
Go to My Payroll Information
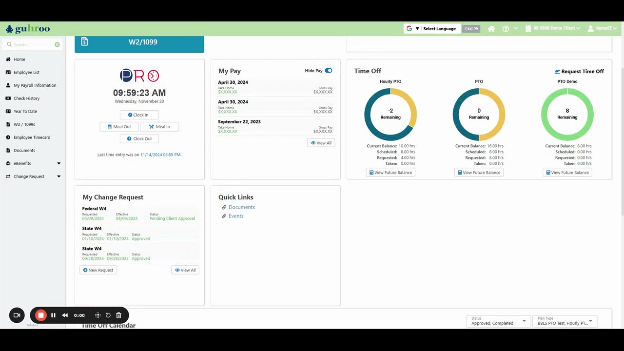(35, 85)
